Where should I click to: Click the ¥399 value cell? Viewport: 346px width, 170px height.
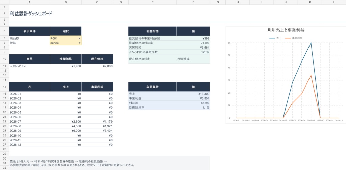tap(193, 38)
